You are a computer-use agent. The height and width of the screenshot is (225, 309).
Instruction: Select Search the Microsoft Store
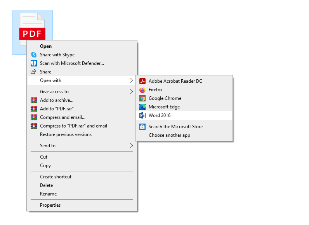[184, 127]
